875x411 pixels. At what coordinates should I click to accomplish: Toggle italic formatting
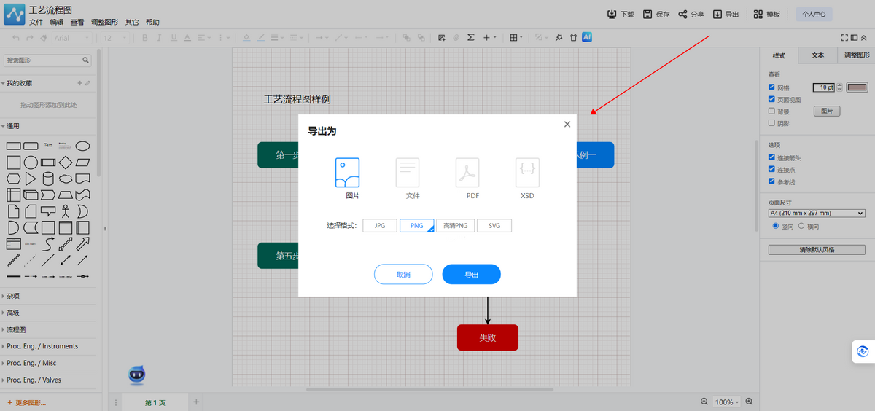[159, 37]
